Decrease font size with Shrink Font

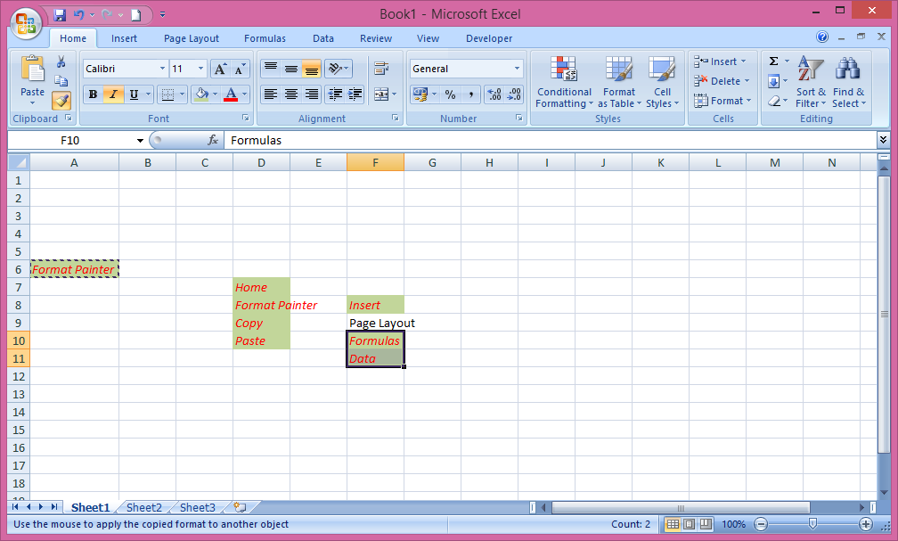[x=240, y=70]
